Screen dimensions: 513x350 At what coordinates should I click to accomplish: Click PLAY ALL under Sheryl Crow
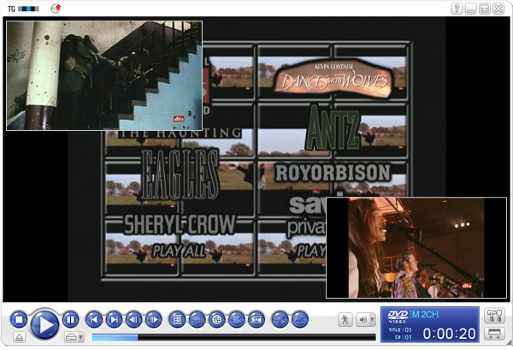[x=180, y=251]
